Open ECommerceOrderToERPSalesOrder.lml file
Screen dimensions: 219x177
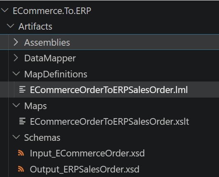pyautogui.click(x=109, y=90)
